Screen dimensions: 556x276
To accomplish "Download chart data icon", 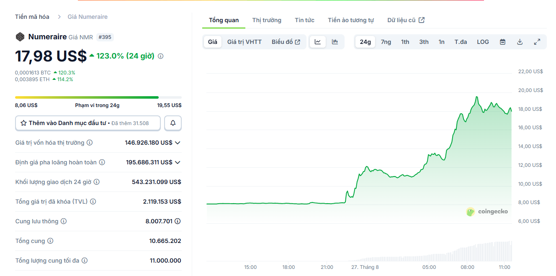I will click(x=520, y=42).
